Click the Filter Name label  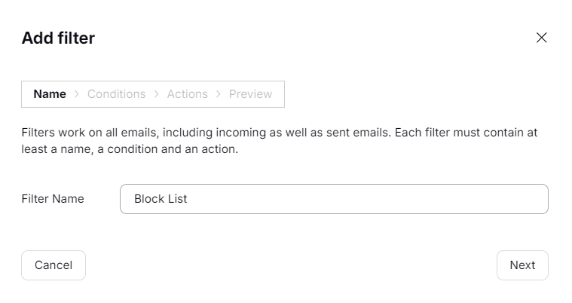click(x=53, y=199)
